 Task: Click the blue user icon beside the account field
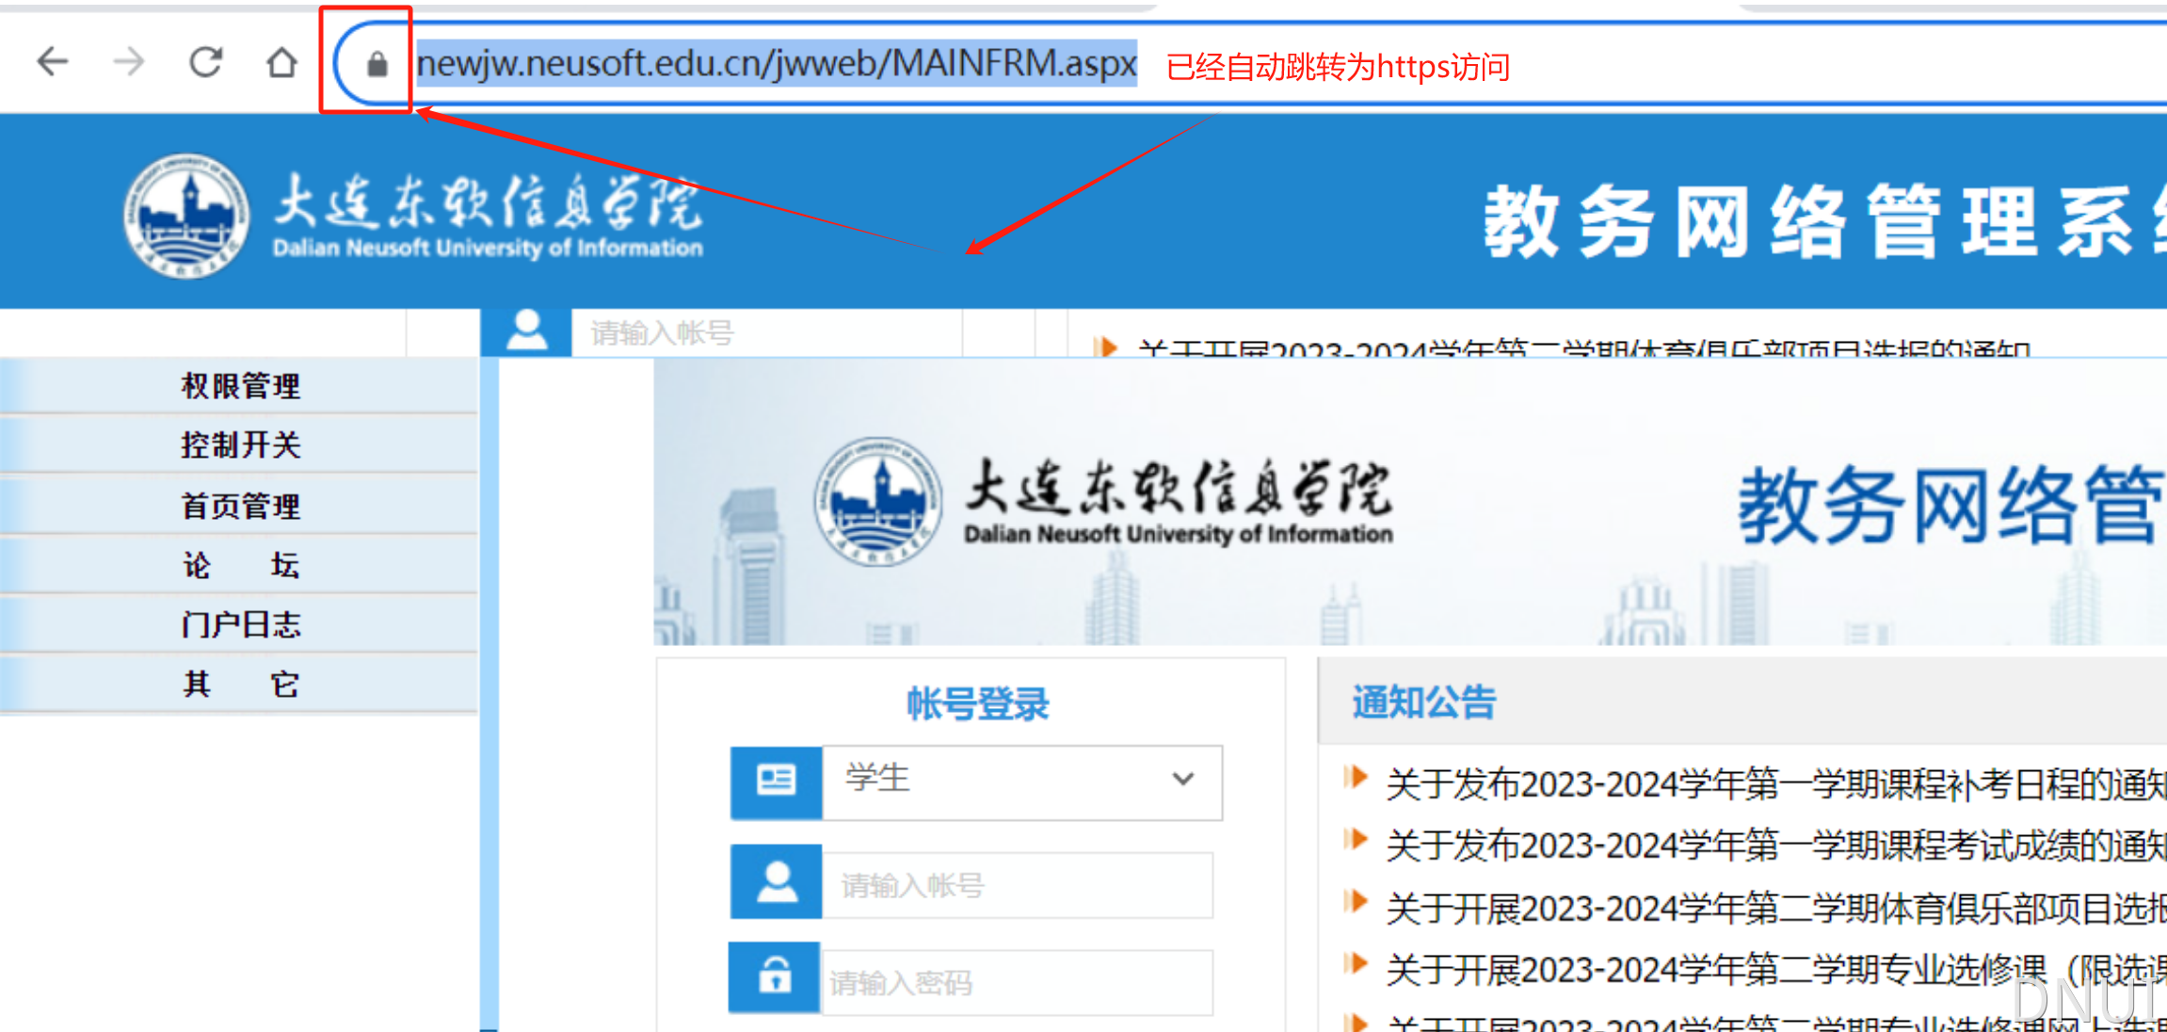tap(776, 883)
